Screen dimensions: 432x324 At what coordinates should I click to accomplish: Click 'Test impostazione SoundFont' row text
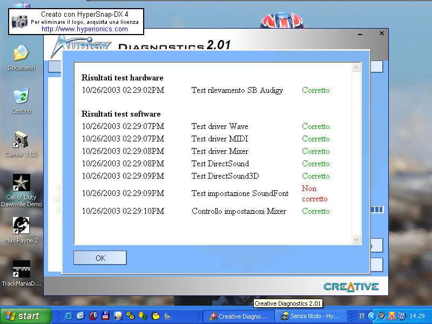240,193
